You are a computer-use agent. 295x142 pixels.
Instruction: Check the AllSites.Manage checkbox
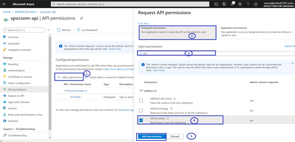(141, 110)
